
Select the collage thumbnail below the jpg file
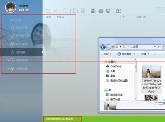(x=151, y=98)
